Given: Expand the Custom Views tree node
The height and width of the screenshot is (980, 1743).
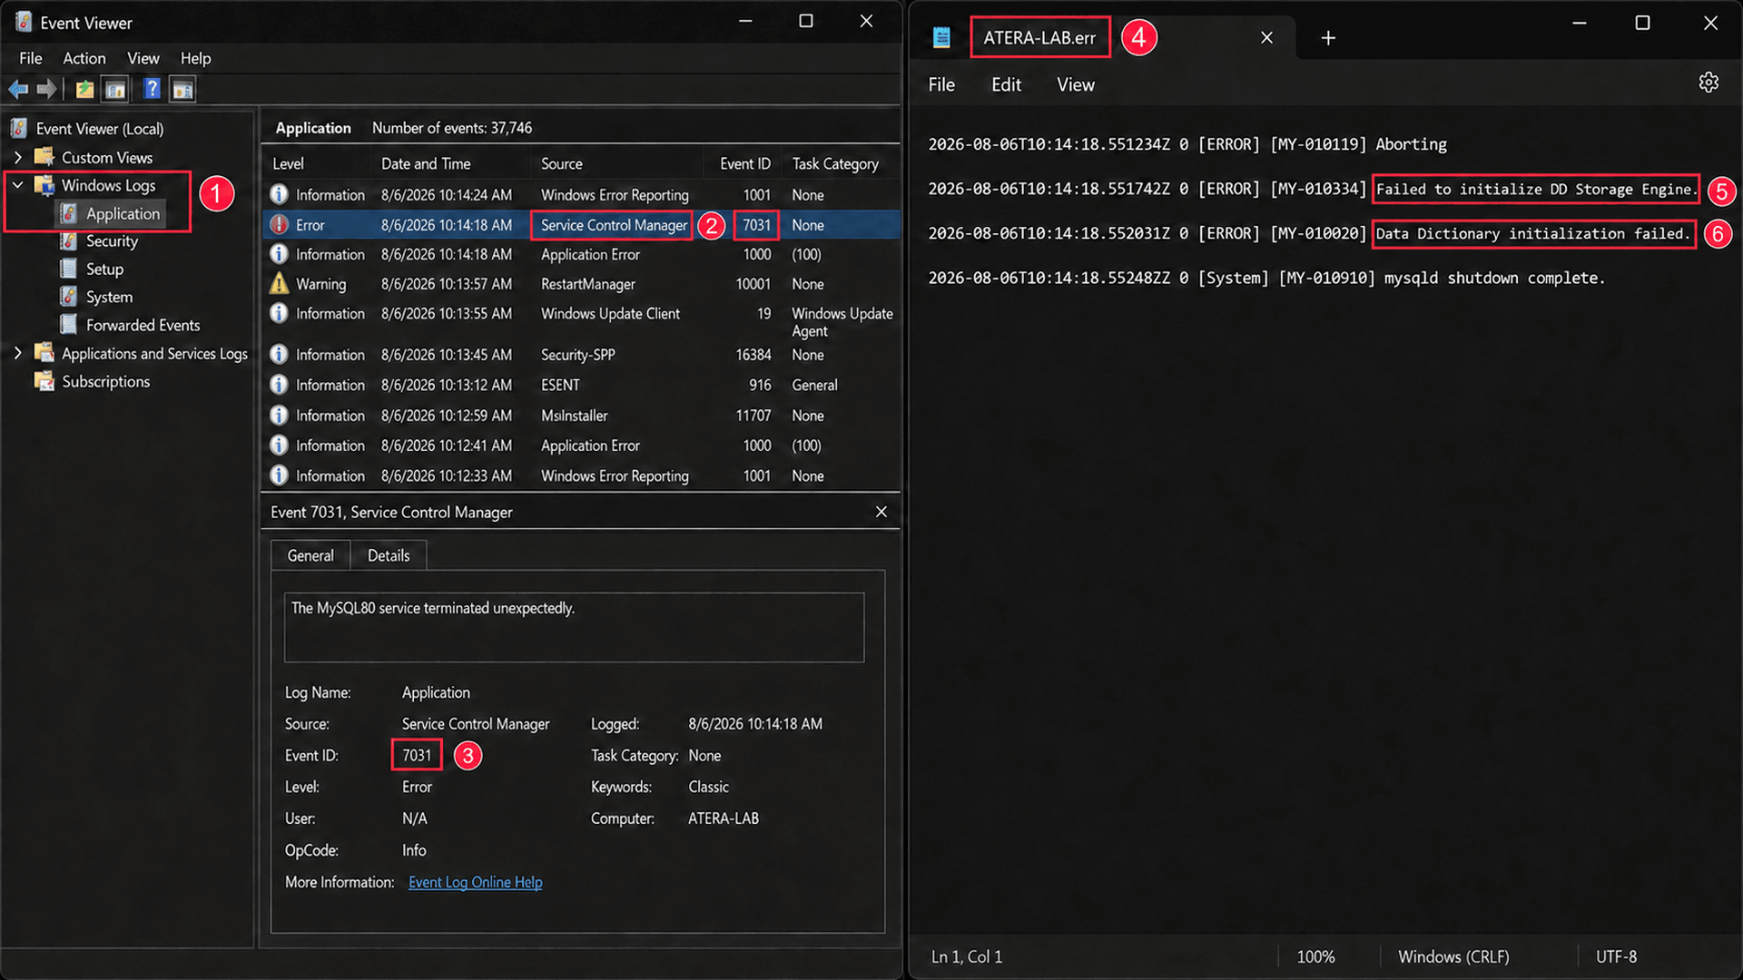Looking at the screenshot, I should [17, 157].
